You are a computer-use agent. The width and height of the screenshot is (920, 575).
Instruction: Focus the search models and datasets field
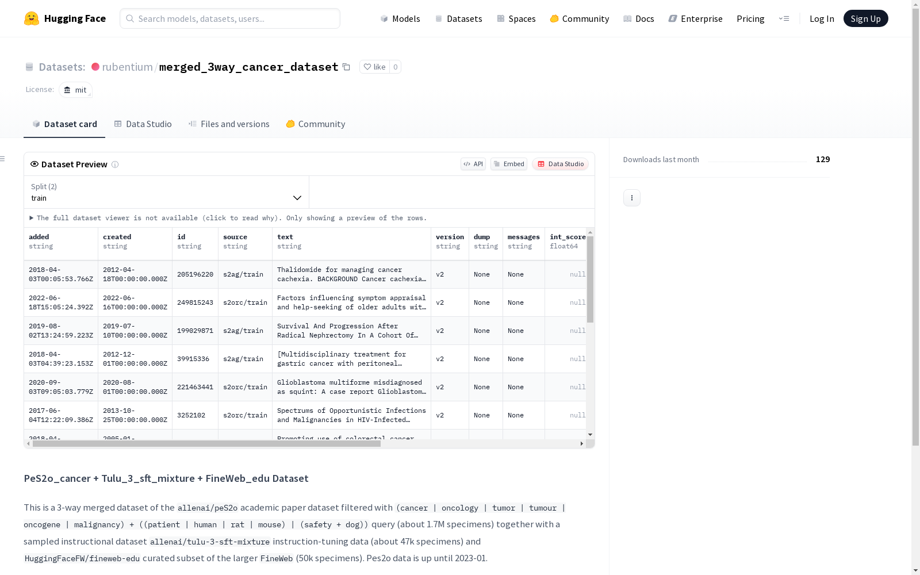coord(230,18)
